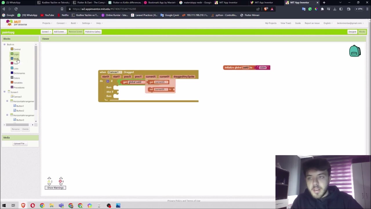
Task: Open the Math blocks drawer
Action: (16, 59)
